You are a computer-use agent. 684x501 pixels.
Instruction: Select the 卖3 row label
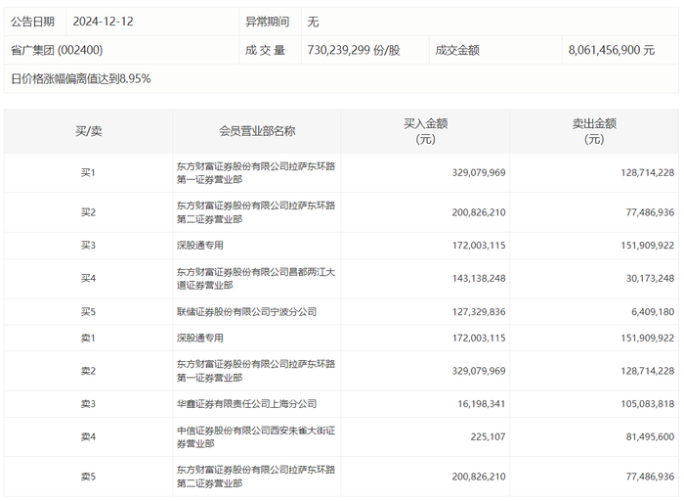(x=88, y=404)
